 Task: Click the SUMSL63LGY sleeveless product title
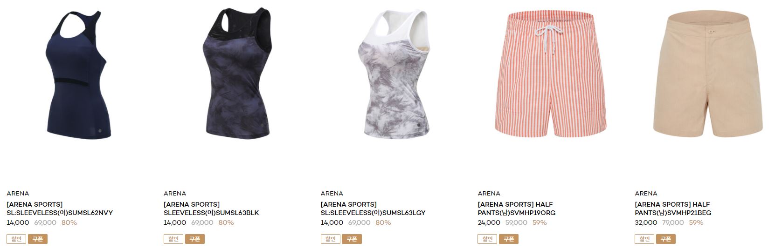(373, 209)
